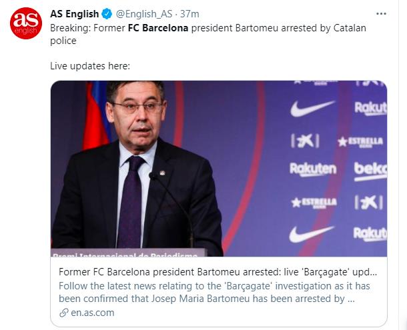This screenshot has width=407, height=330.
Task: Open the tweet's three-dot more menu
Action: tap(381, 14)
